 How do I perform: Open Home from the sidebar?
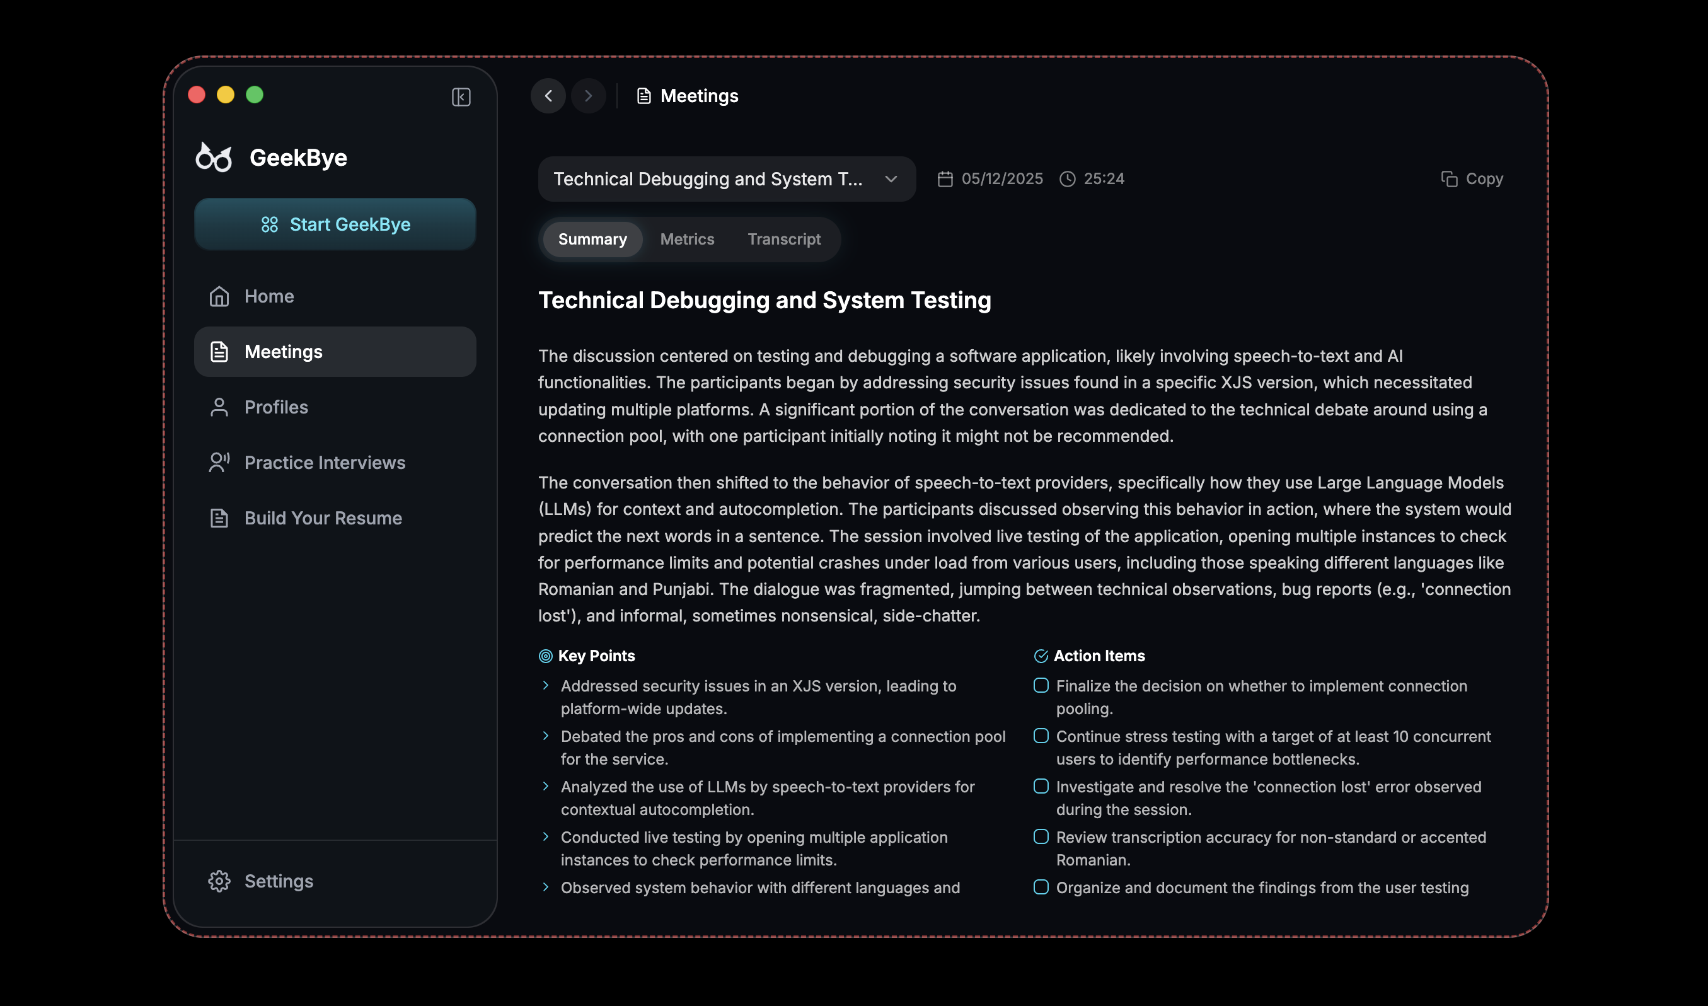coord(268,296)
